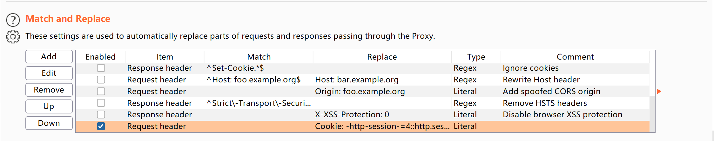Click the settings gear icon
714x141 pixels.
point(13,37)
